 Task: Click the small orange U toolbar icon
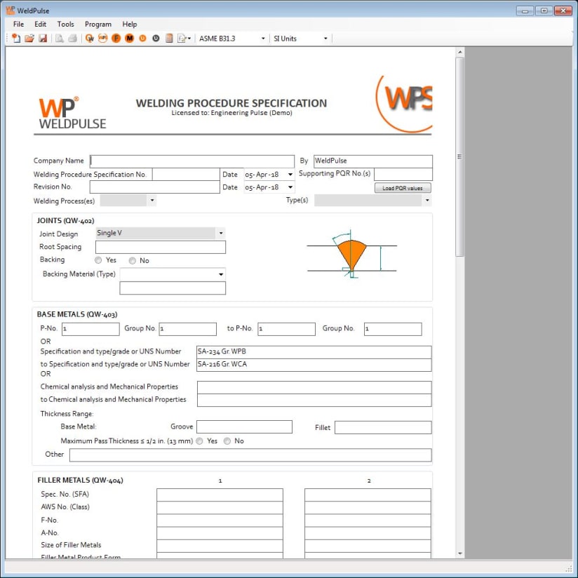coord(142,39)
